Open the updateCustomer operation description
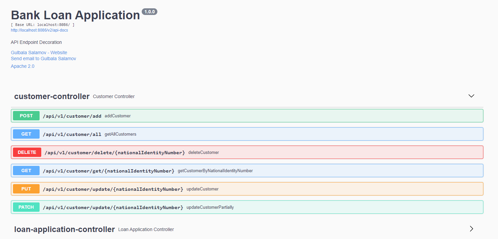Screen dimensions: 498x239 point(203,189)
